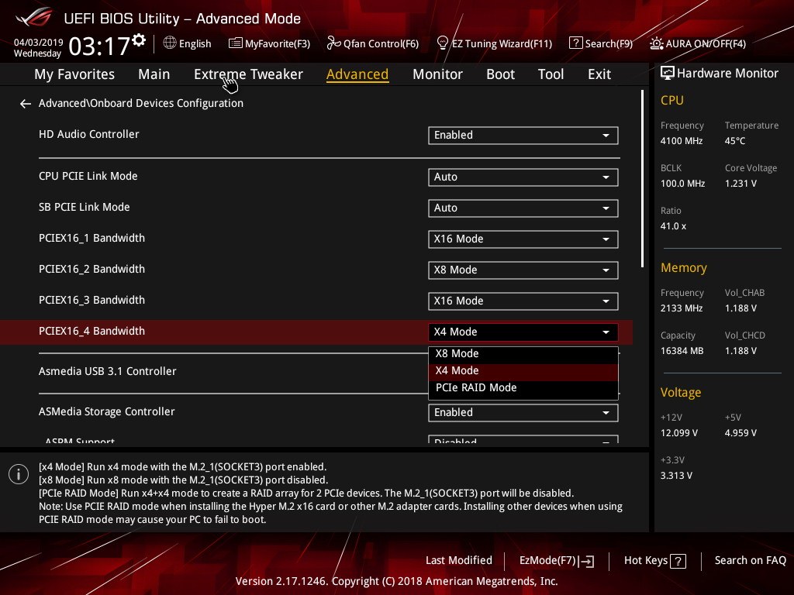Open the Tool tab

tap(551, 74)
